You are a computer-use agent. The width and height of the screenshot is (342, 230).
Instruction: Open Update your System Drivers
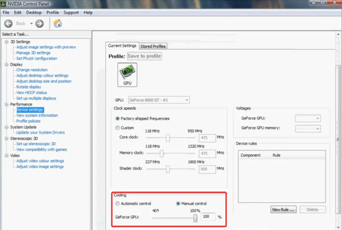(x=41, y=133)
